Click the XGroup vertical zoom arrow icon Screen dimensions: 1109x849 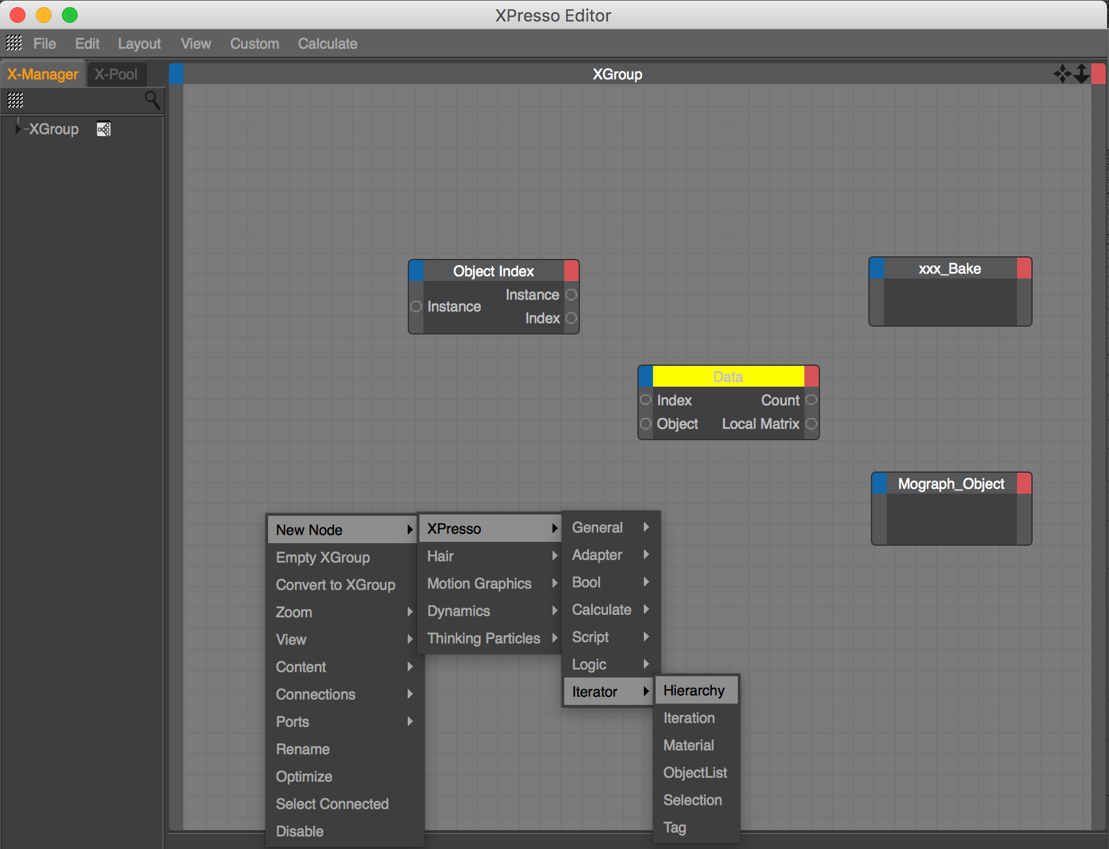click(1082, 74)
